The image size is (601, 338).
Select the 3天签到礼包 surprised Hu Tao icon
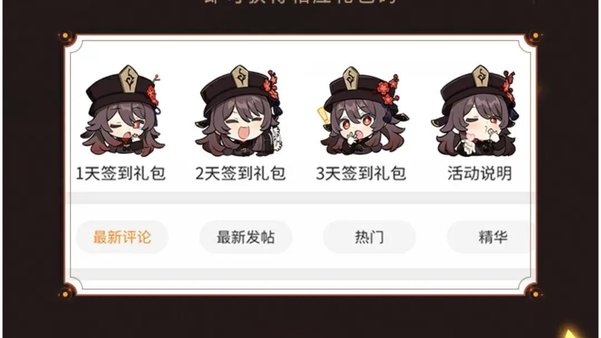coord(363,111)
